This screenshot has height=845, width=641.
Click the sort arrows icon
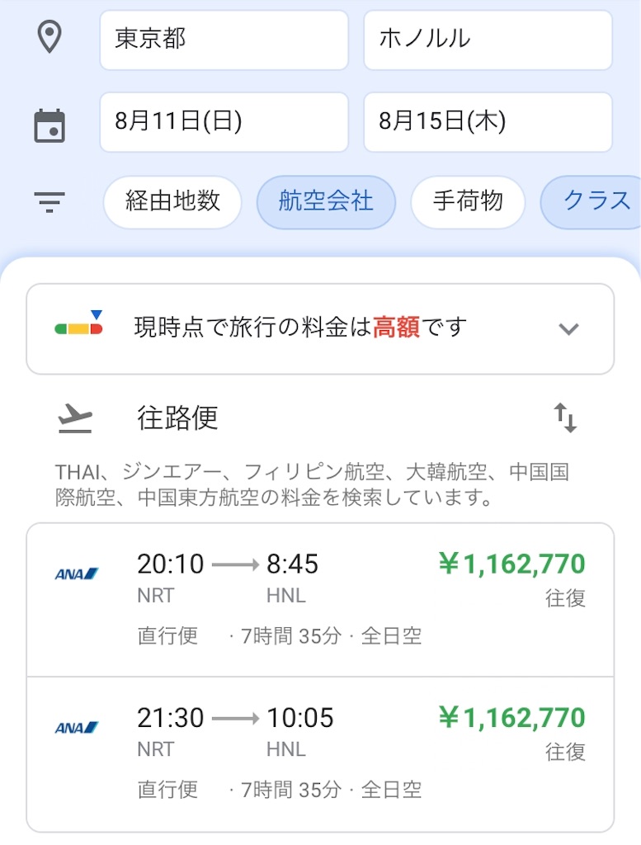[x=566, y=418]
